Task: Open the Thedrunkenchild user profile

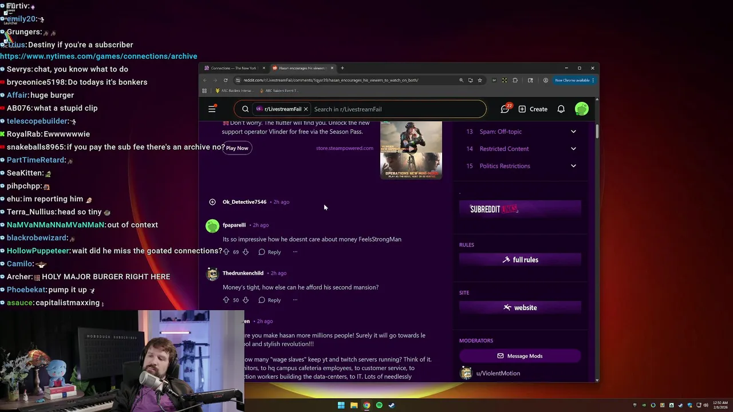Action: pos(243,273)
